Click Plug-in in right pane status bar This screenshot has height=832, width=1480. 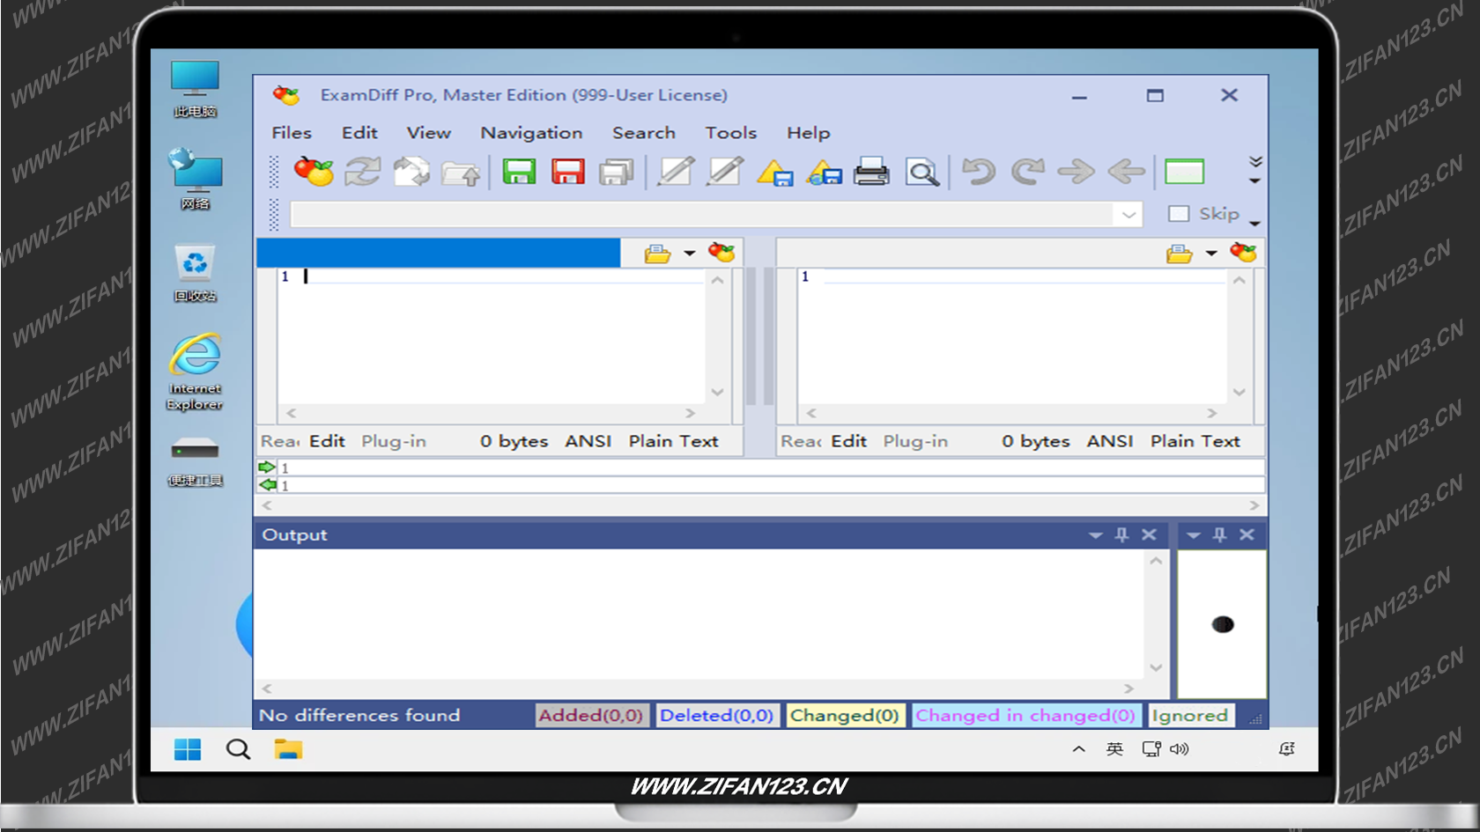(x=915, y=441)
